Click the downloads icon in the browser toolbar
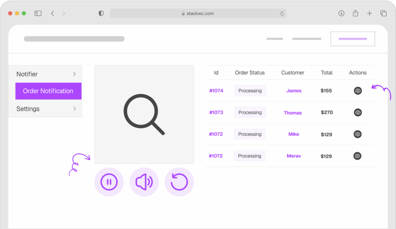The width and height of the screenshot is (396, 229). [x=341, y=13]
